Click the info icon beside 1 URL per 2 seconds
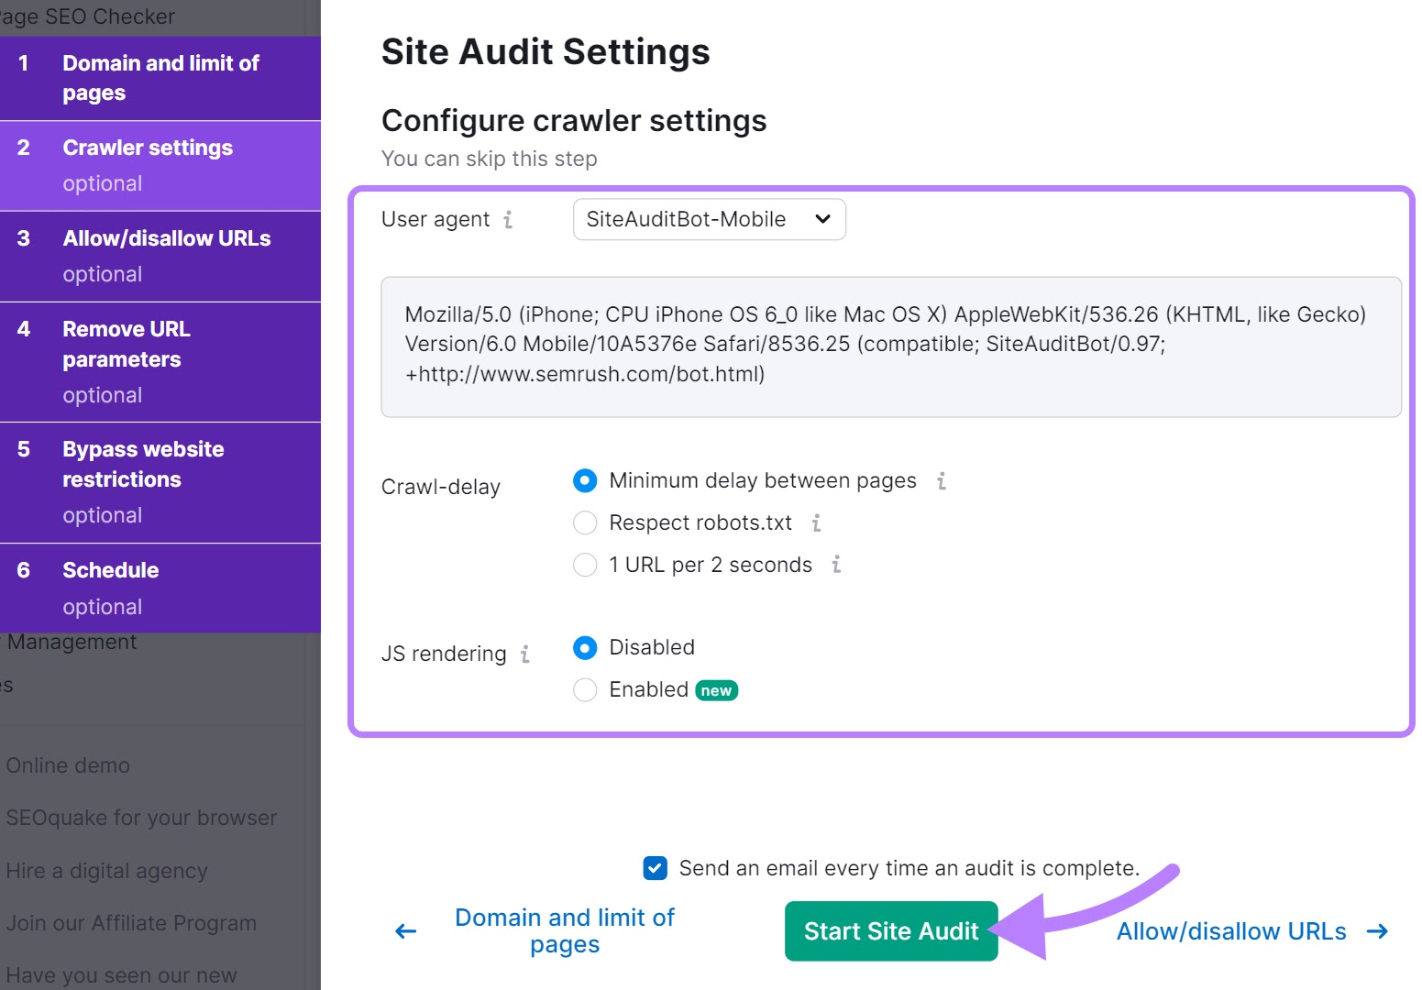 pos(834,565)
